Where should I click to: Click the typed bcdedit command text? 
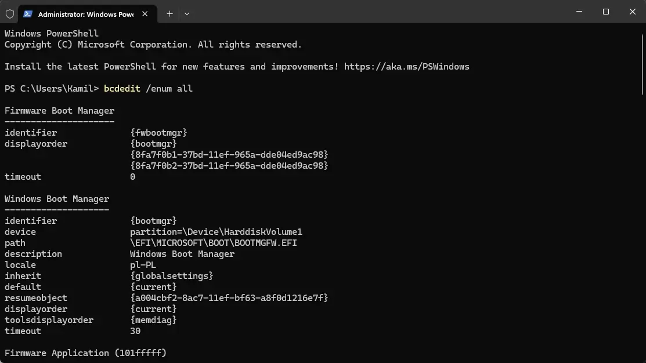(148, 89)
